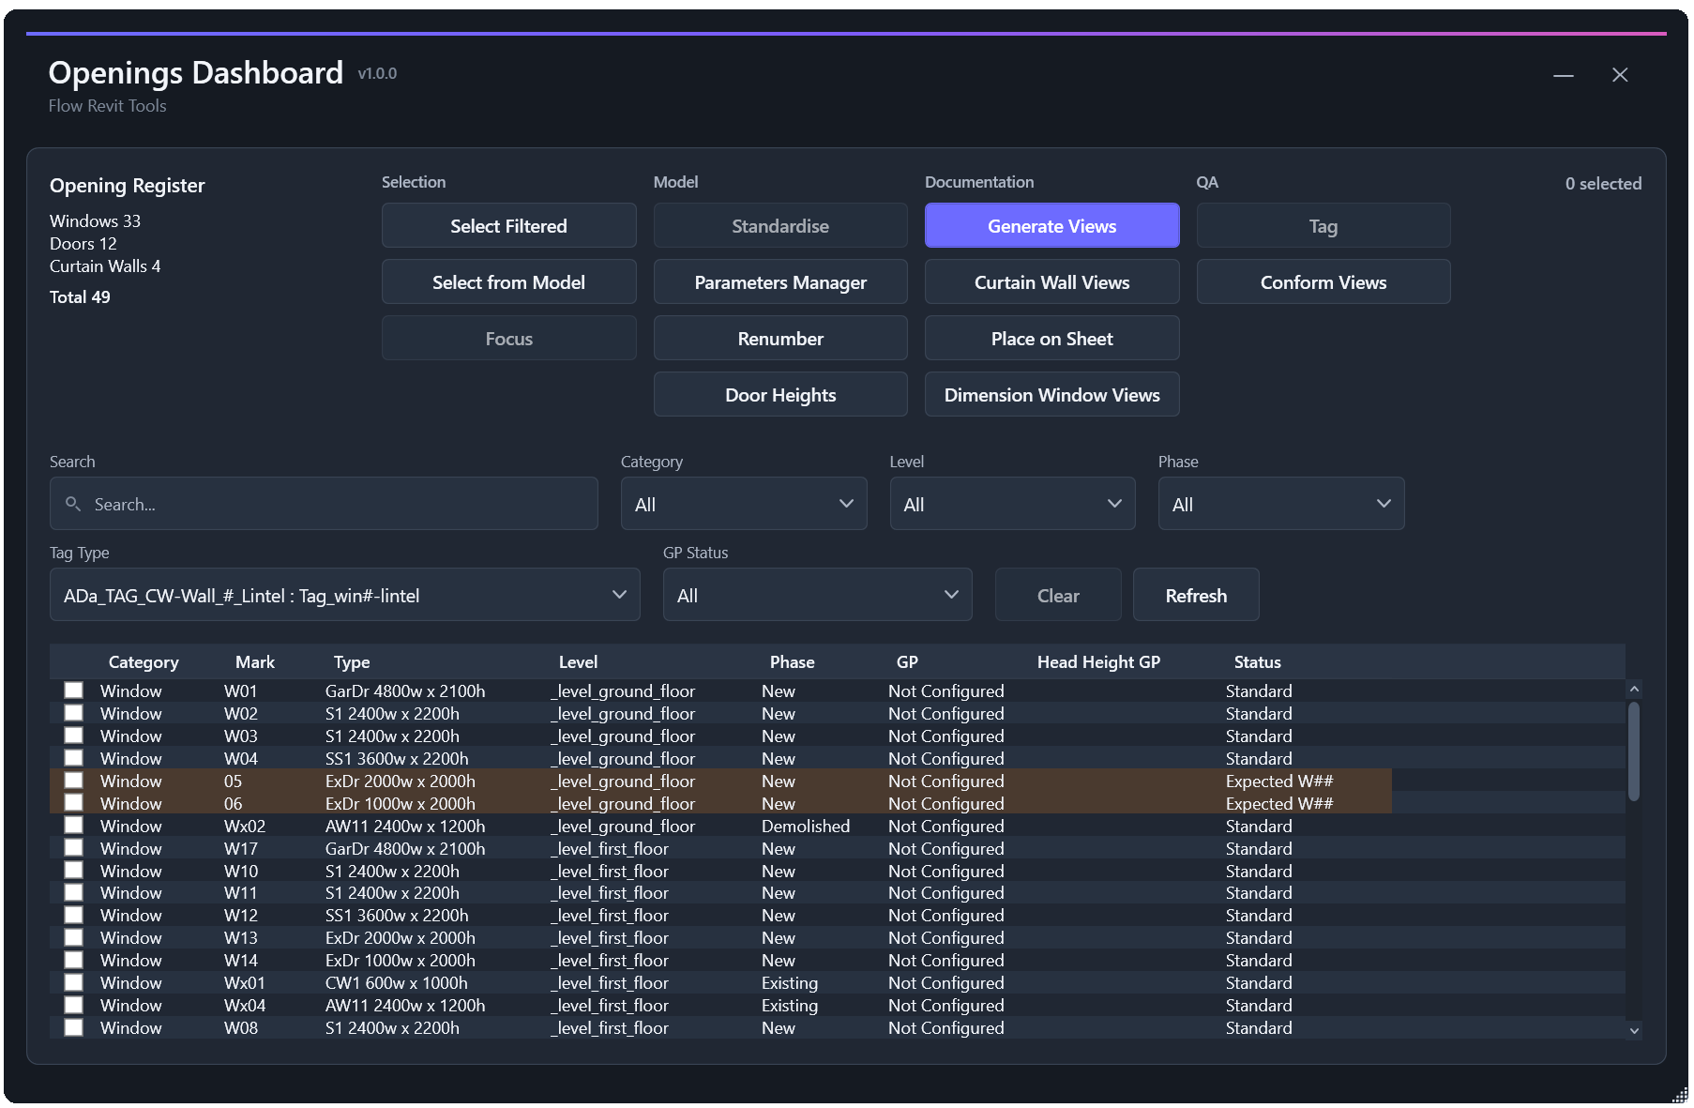
Task: Sort table by Type column header
Action: tap(352, 661)
